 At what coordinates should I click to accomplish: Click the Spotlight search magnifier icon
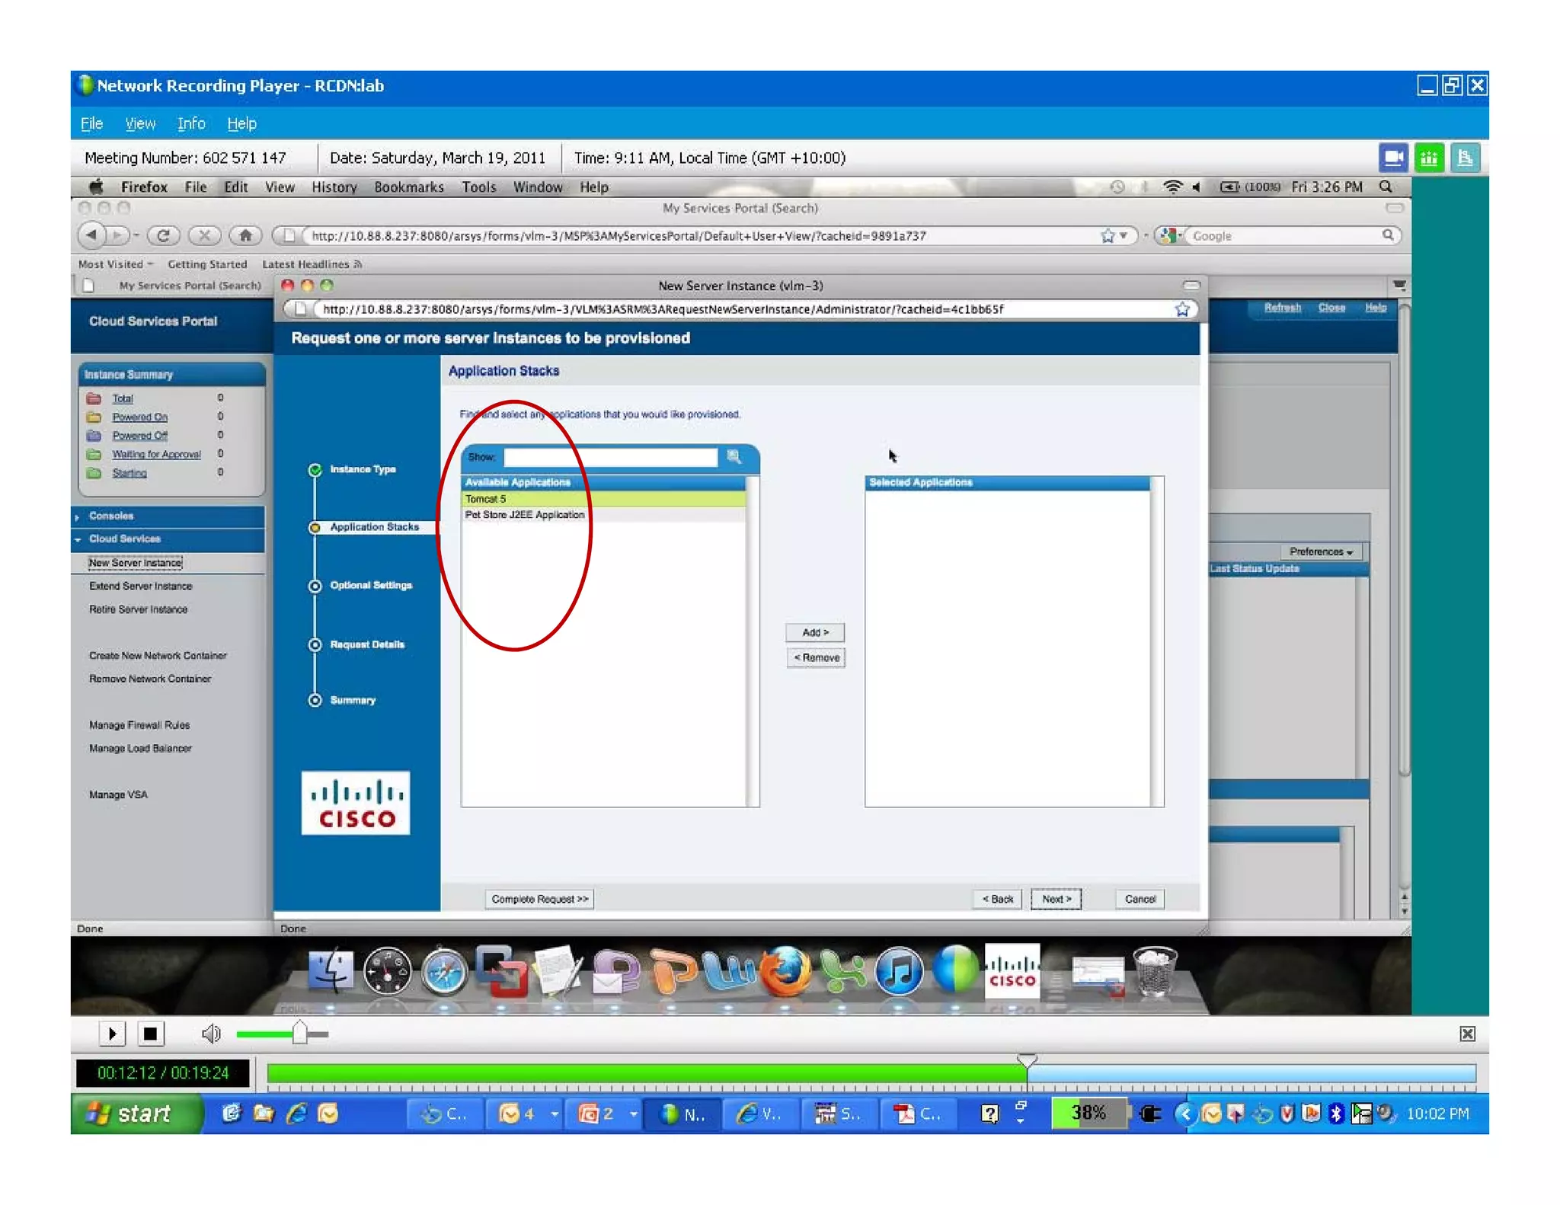1386,187
